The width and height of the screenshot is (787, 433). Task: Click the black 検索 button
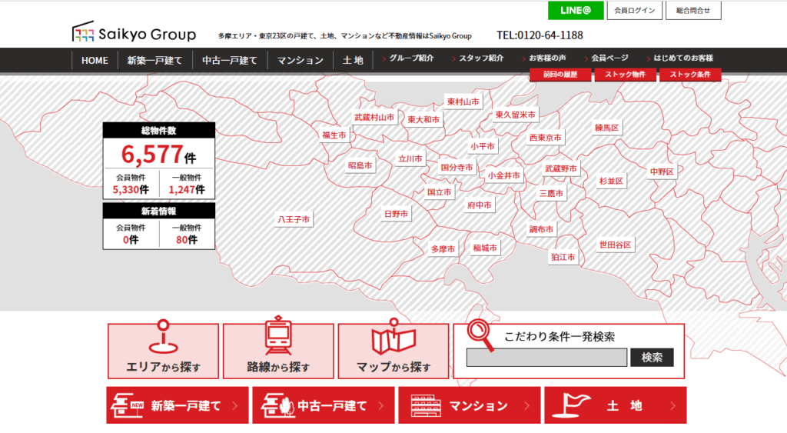point(652,358)
